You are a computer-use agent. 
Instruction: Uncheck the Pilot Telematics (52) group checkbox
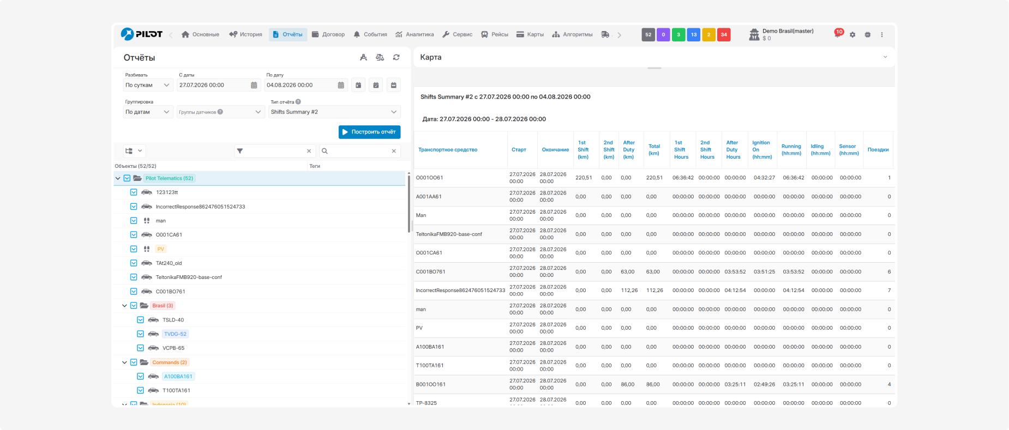click(x=127, y=178)
